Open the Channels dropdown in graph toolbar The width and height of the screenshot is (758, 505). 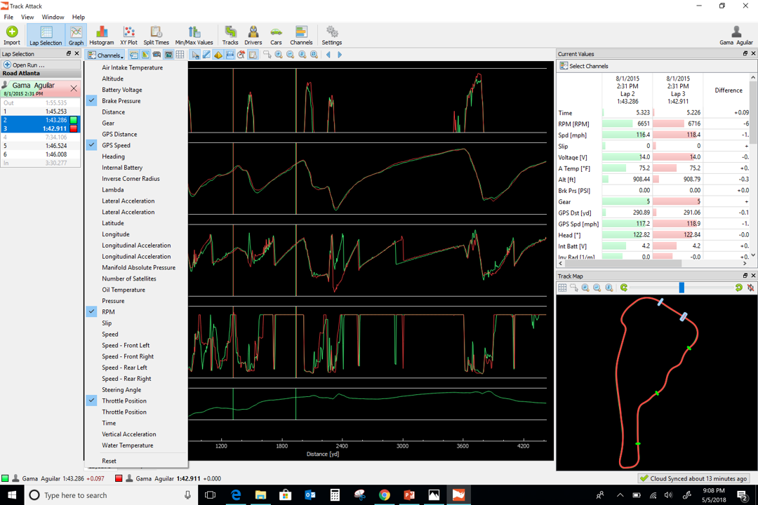105,55
